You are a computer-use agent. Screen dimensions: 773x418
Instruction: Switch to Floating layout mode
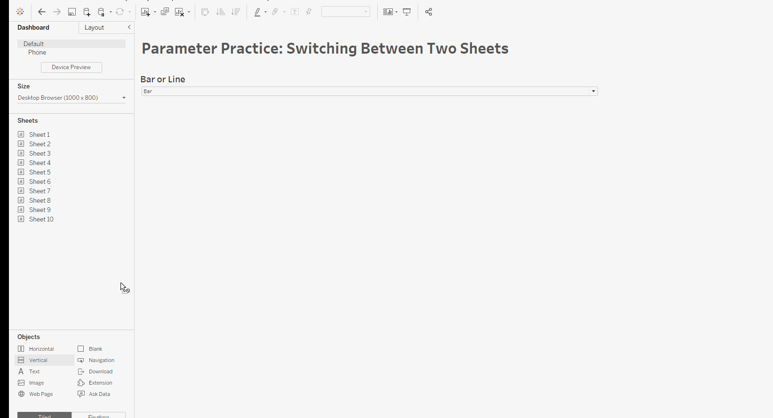(x=98, y=415)
